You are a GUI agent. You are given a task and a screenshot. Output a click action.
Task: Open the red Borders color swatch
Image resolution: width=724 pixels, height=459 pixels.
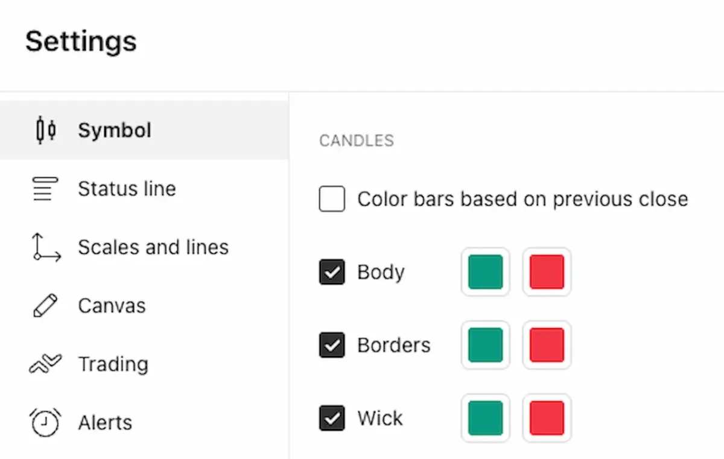pos(547,345)
